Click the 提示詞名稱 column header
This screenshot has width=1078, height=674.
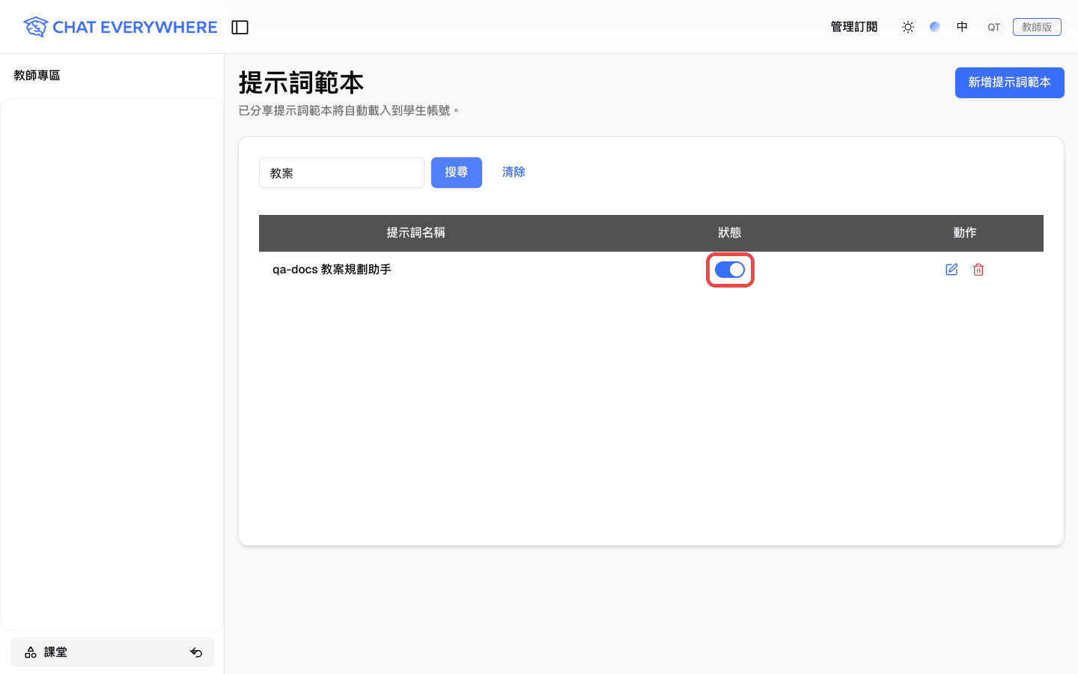coord(415,233)
